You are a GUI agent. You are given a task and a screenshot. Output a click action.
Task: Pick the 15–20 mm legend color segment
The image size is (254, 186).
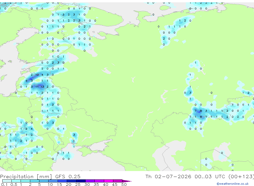click(62, 181)
